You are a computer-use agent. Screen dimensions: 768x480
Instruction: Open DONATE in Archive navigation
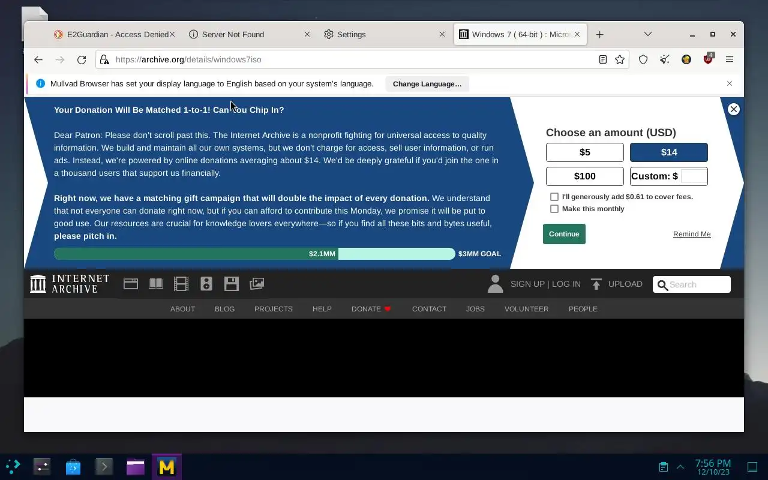pyautogui.click(x=371, y=309)
